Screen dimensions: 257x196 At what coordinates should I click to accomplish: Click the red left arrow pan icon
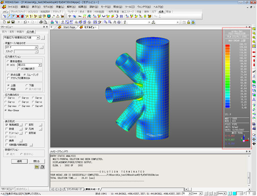(x=254, y=52)
